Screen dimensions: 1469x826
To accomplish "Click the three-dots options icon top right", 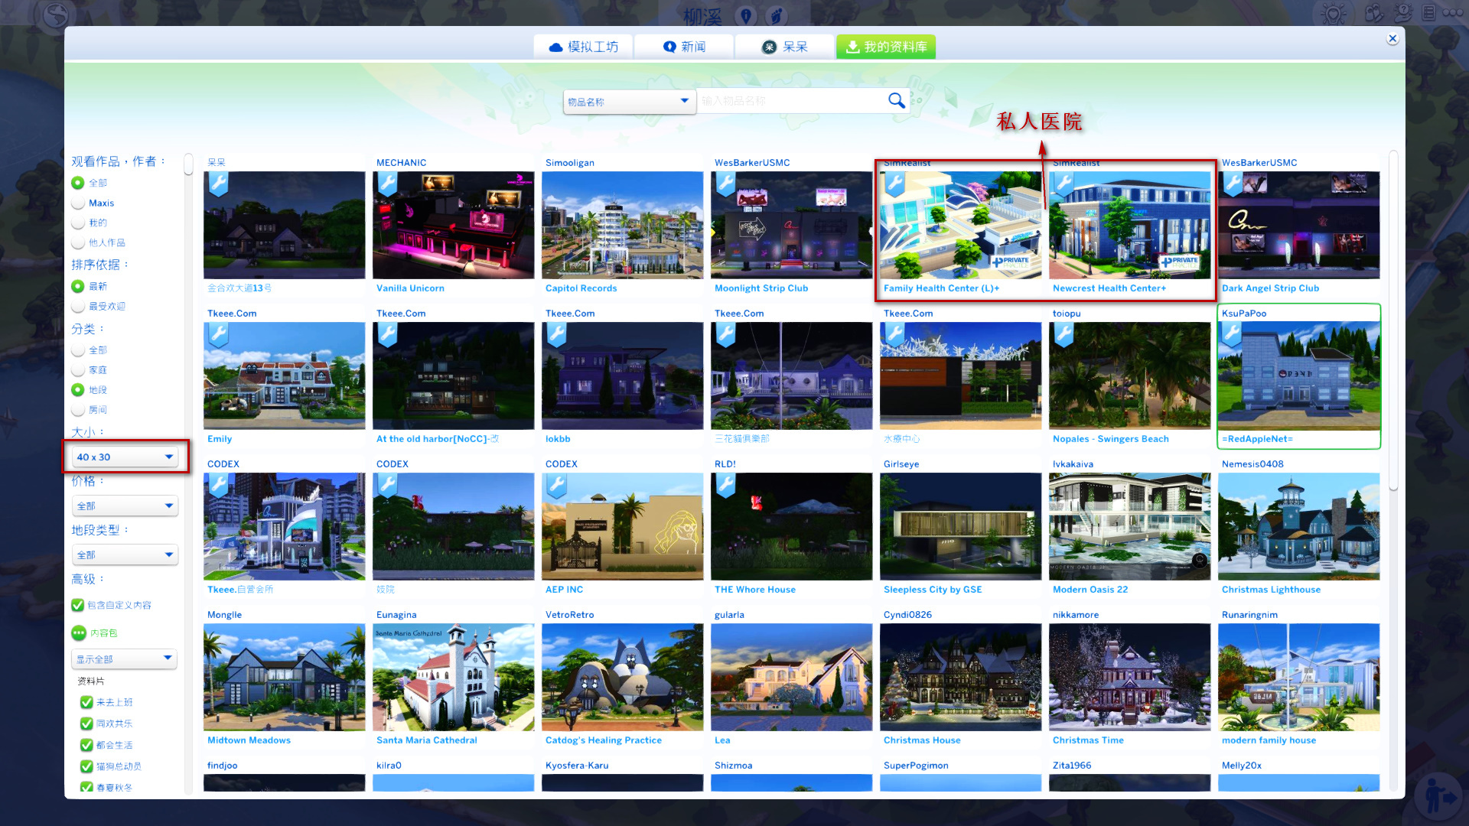I will tap(1452, 13).
